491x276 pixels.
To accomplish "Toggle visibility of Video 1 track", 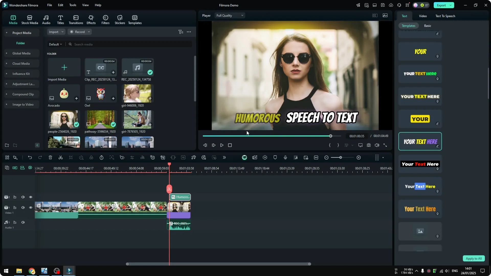I will coord(31,208).
